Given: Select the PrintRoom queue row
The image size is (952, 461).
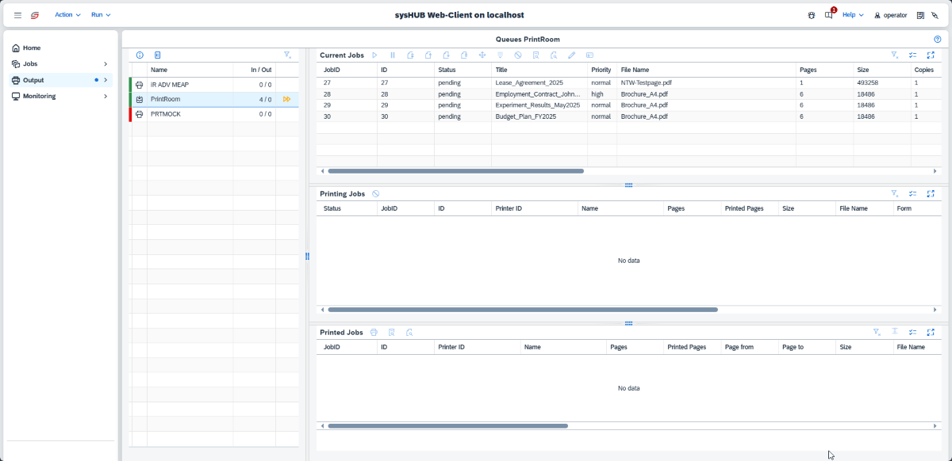Looking at the screenshot, I should point(214,100).
